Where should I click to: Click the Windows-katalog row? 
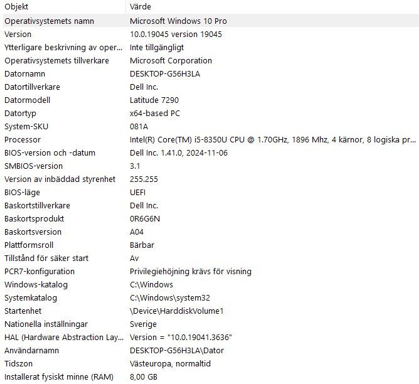(x=36, y=284)
